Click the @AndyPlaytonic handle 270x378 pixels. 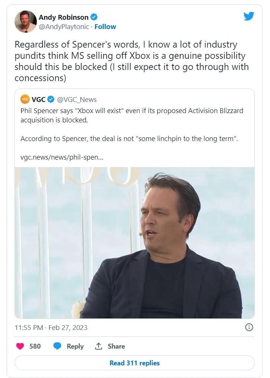click(64, 27)
